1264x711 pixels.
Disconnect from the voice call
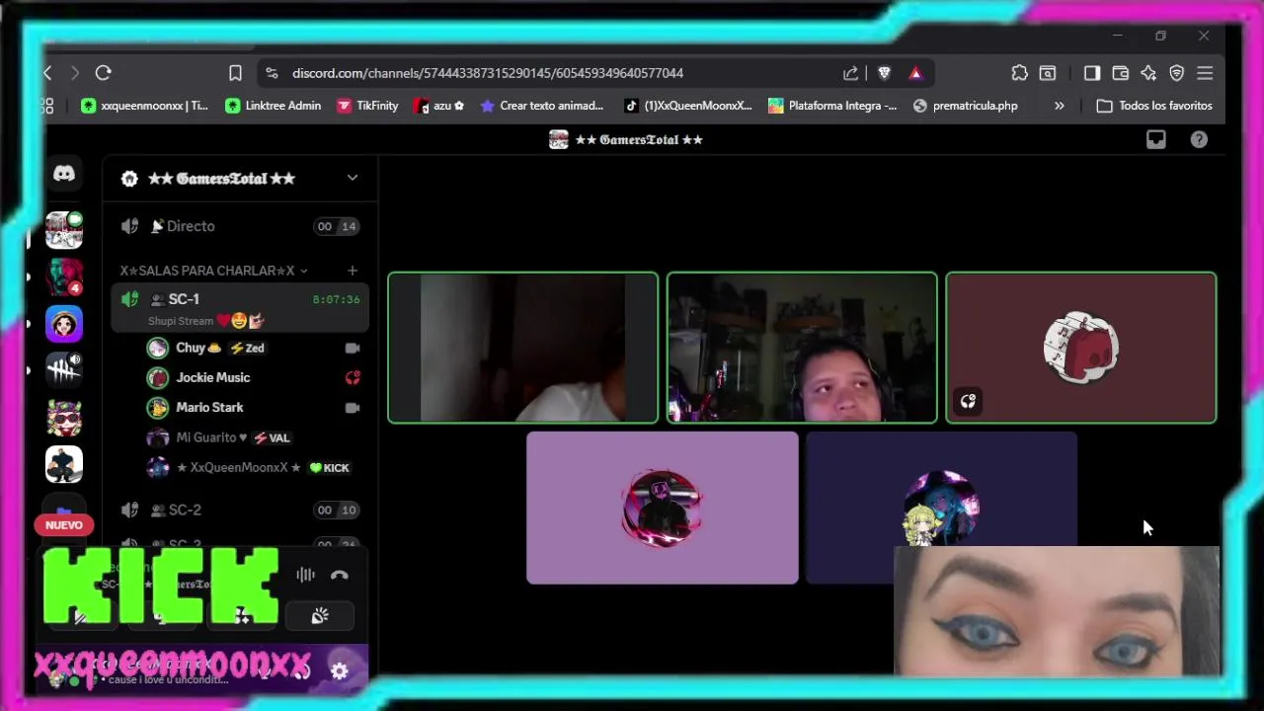click(340, 575)
